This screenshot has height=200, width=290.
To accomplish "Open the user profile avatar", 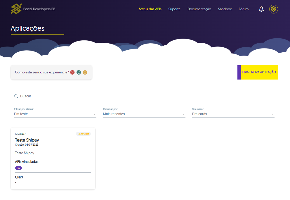I will (274, 9).
